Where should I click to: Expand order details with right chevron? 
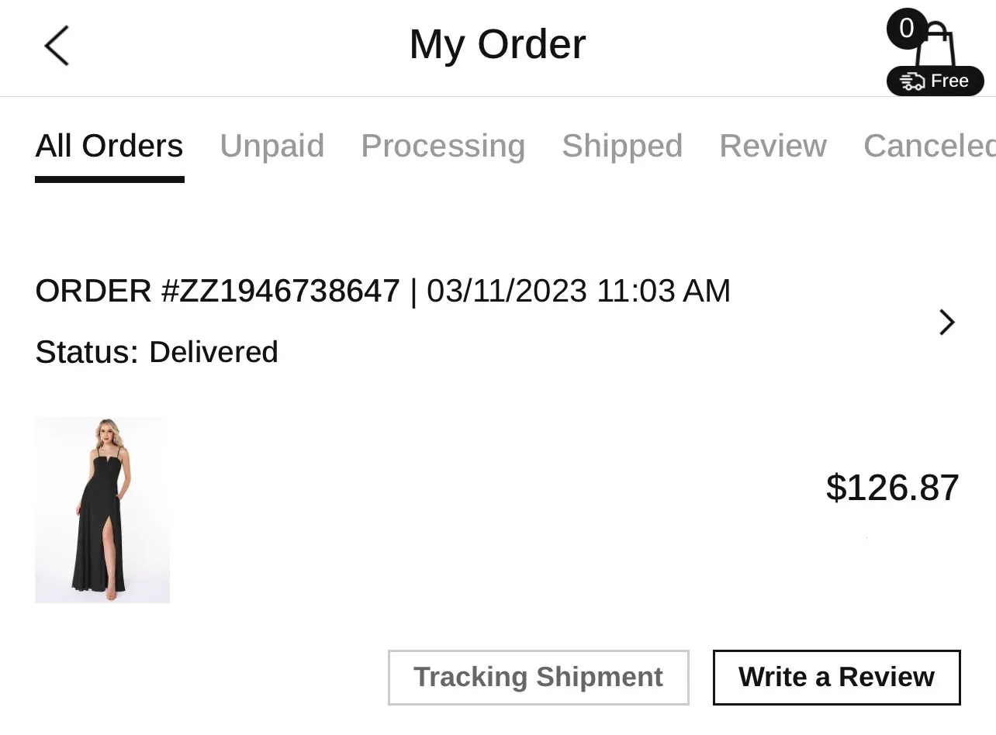(946, 322)
